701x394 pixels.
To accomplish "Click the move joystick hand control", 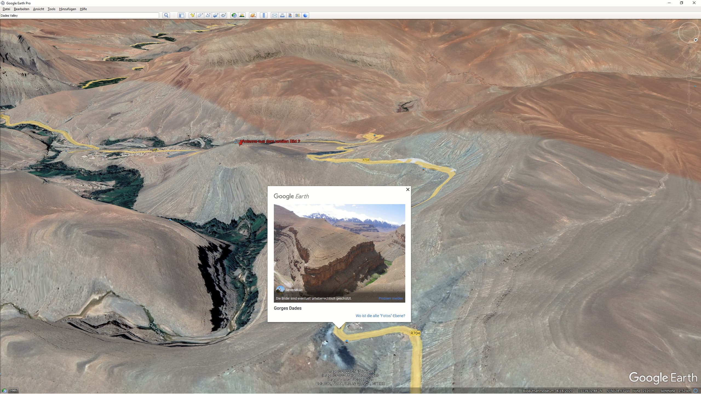I will [689, 52].
